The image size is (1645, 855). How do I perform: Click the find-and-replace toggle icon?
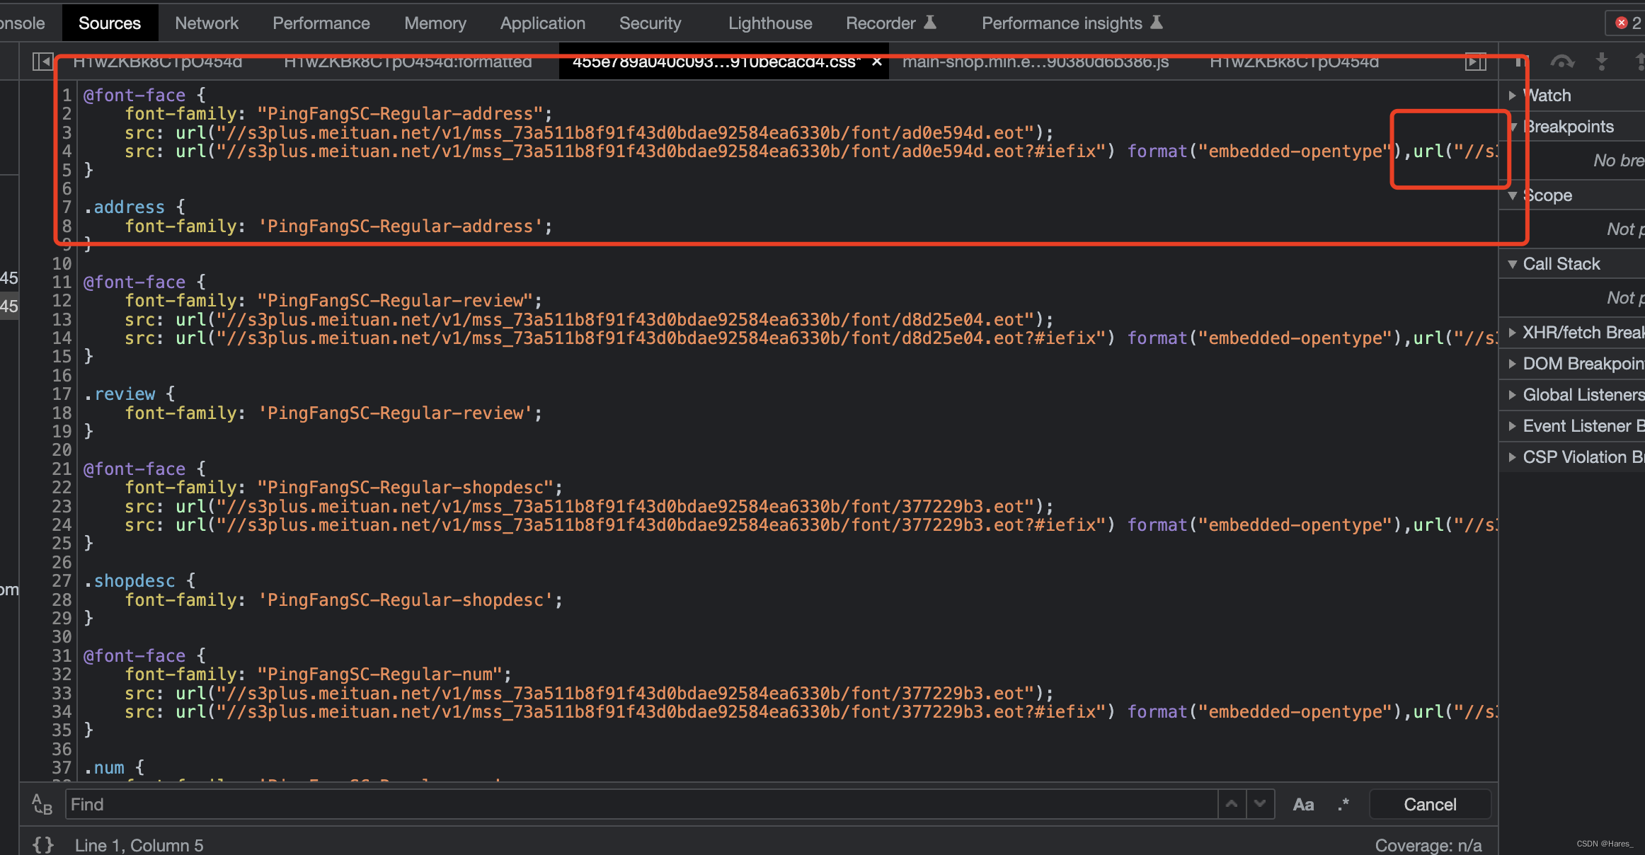click(42, 804)
